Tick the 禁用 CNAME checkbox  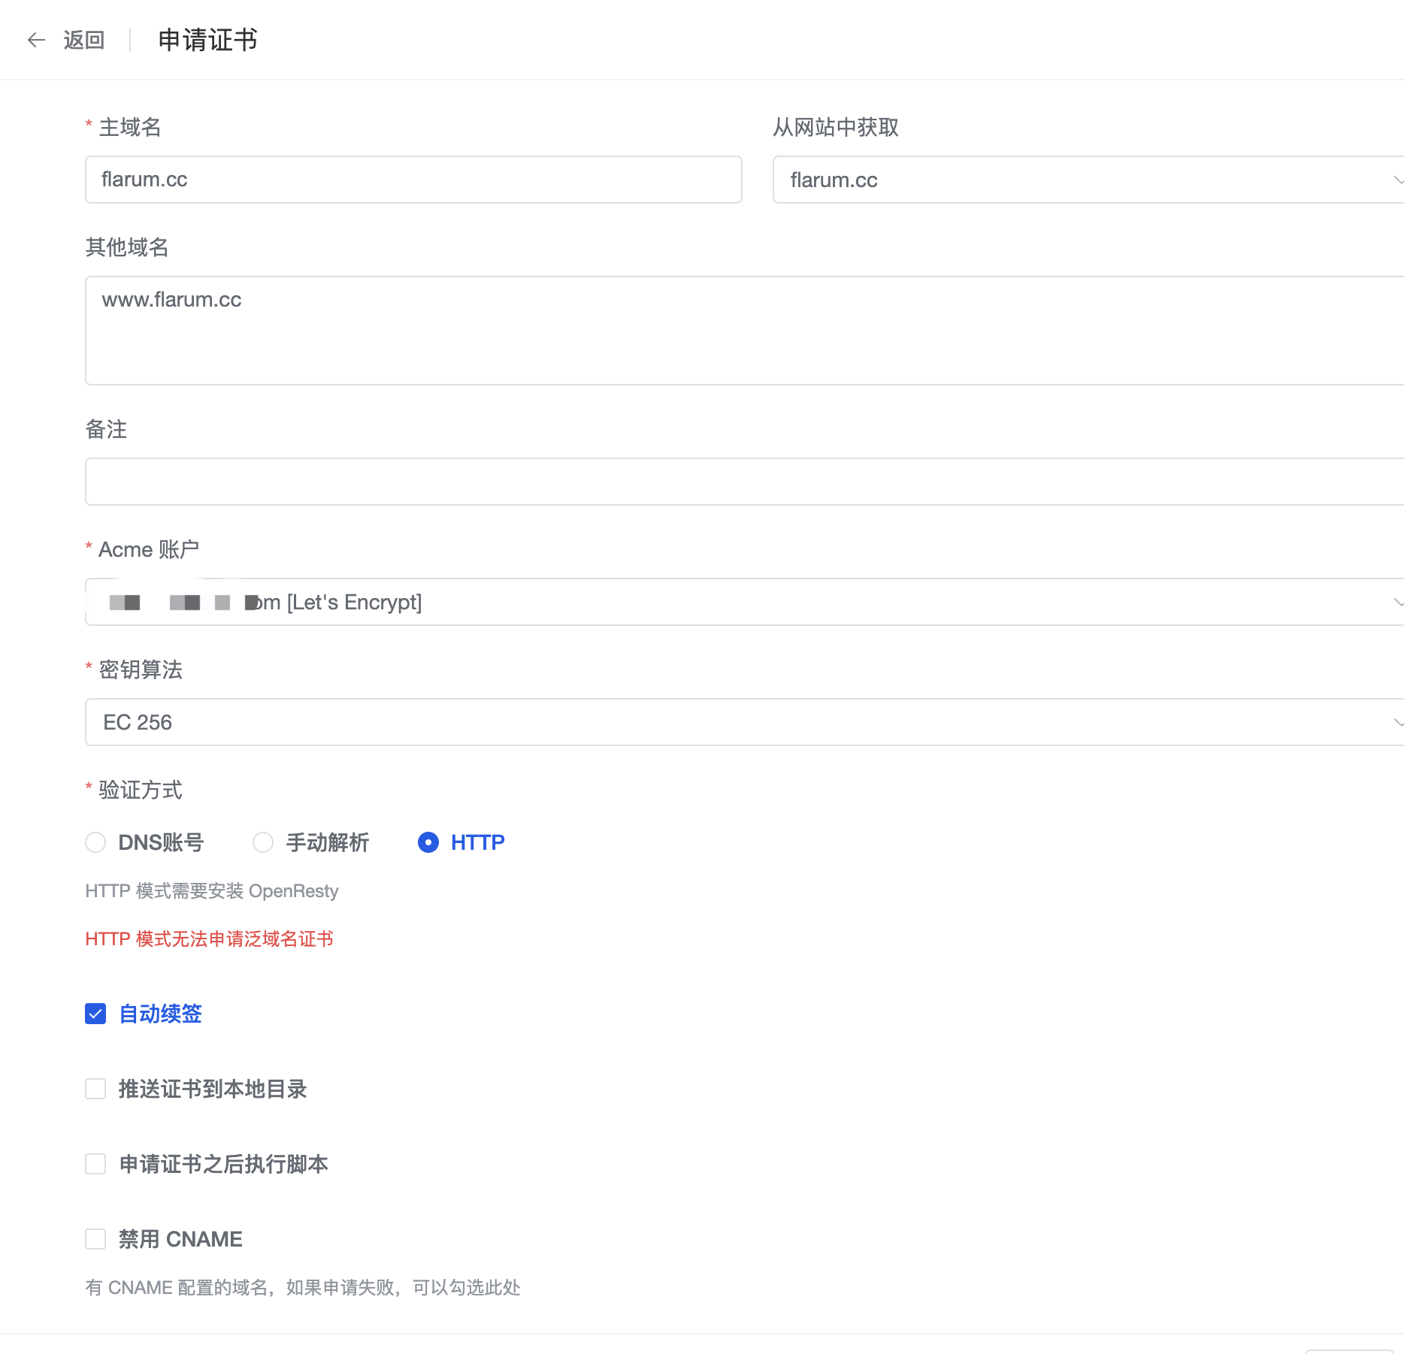pyautogui.click(x=95, y=1239)
